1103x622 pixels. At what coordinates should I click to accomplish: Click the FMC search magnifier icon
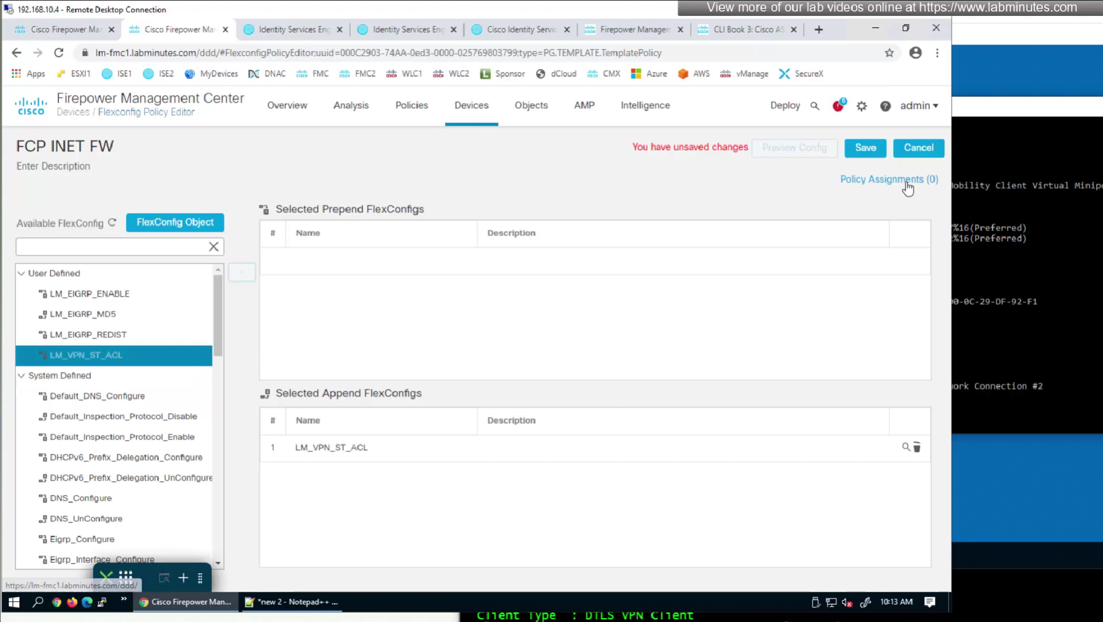coord(815,106)
